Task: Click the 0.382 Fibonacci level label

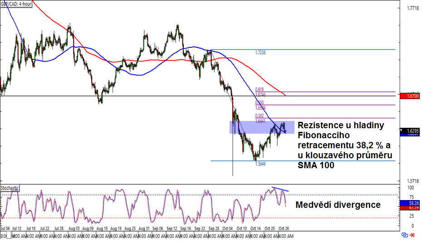Action: click(260, 115)
